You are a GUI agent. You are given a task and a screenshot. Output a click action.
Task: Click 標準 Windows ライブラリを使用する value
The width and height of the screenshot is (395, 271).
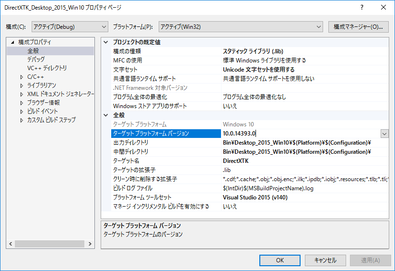click(x=265, y=61)
